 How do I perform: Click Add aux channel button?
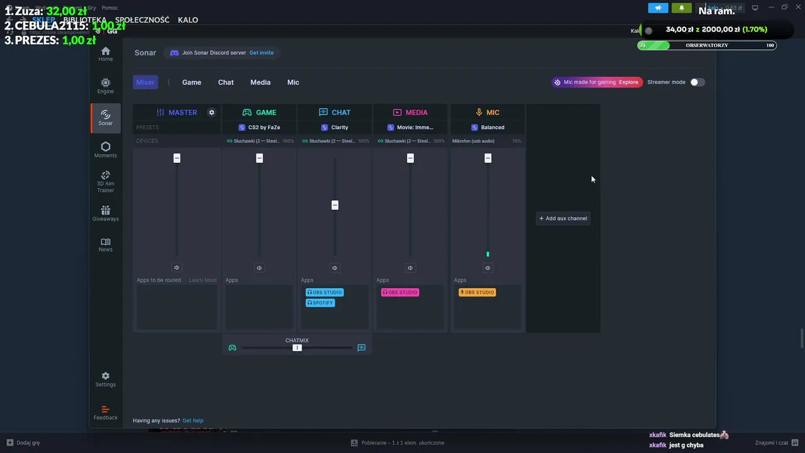pos(563,218)
